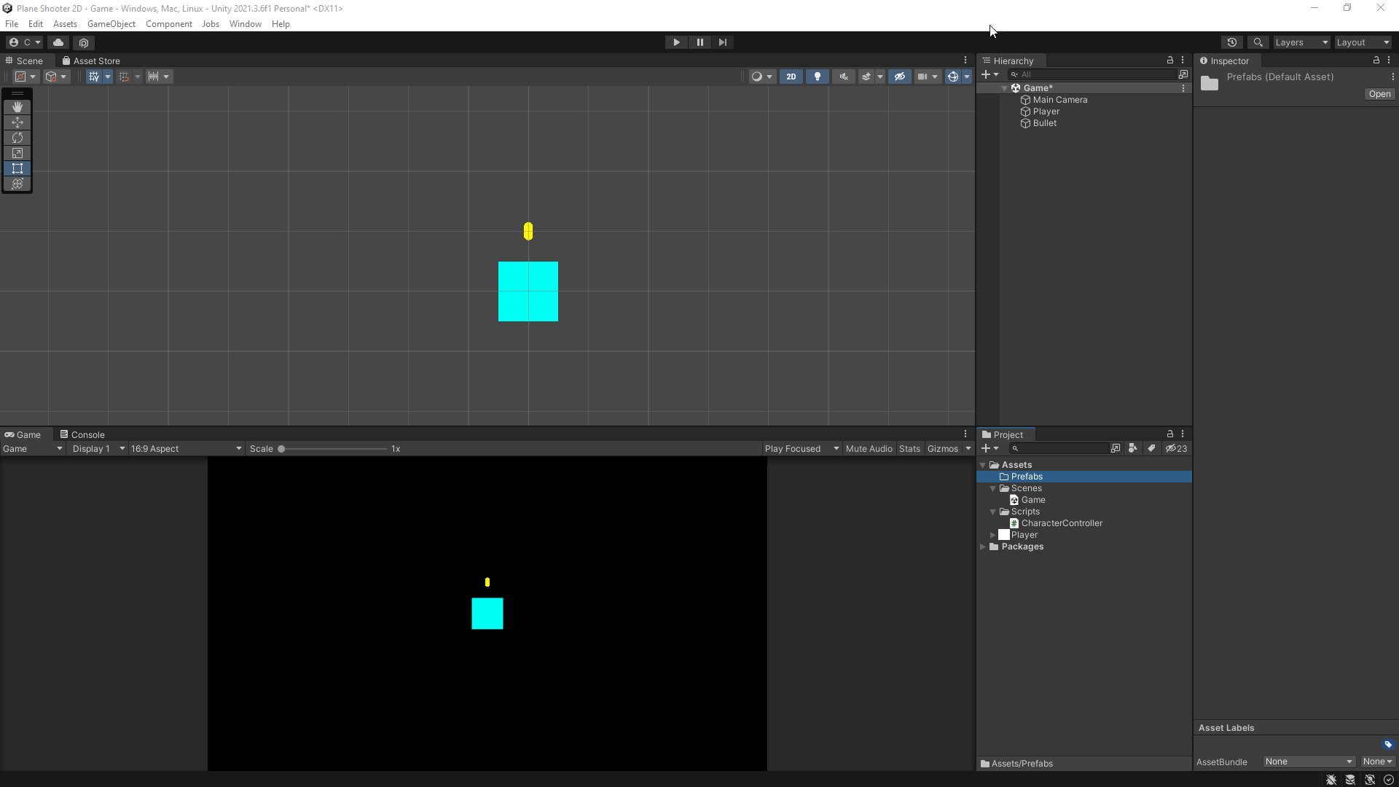Click the Open button in the Inspector
1399x787 pixels.
[1379, 94]
